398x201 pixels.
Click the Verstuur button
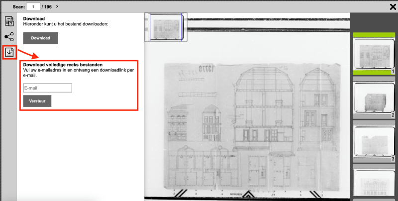tap(37, 101)
